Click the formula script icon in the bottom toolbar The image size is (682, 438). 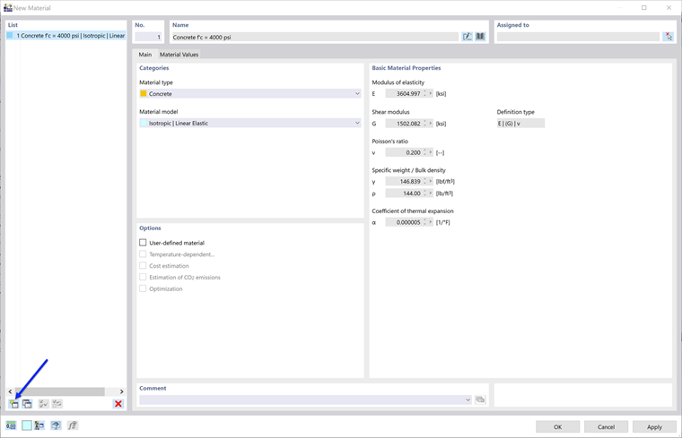pos(72,425)
